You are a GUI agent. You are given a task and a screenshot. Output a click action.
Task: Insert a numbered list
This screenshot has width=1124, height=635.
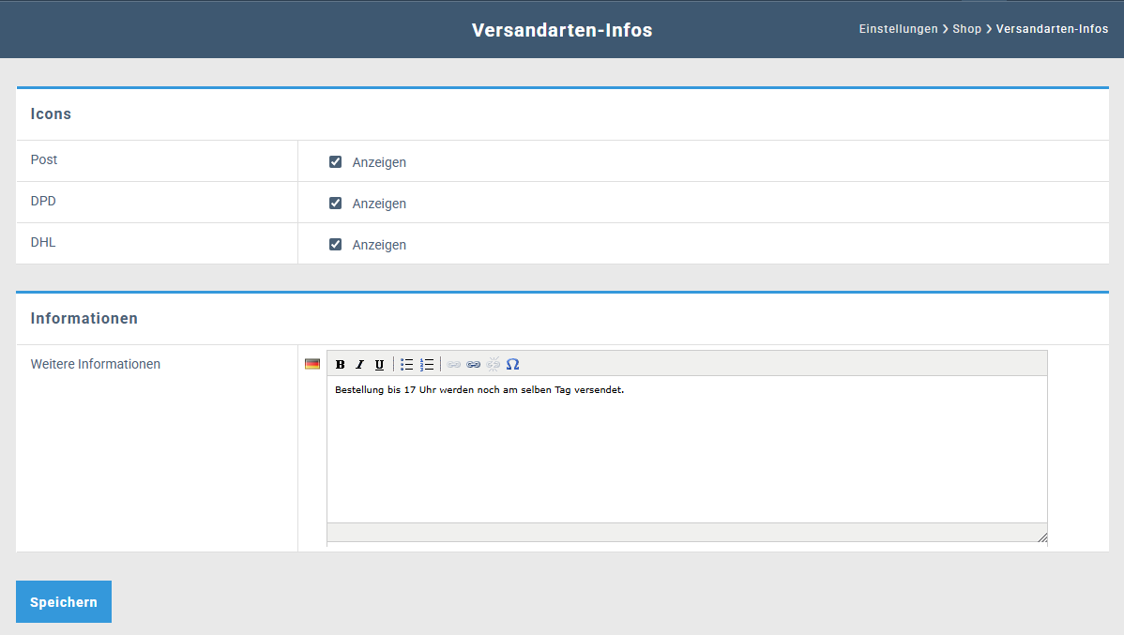[427, 365]
